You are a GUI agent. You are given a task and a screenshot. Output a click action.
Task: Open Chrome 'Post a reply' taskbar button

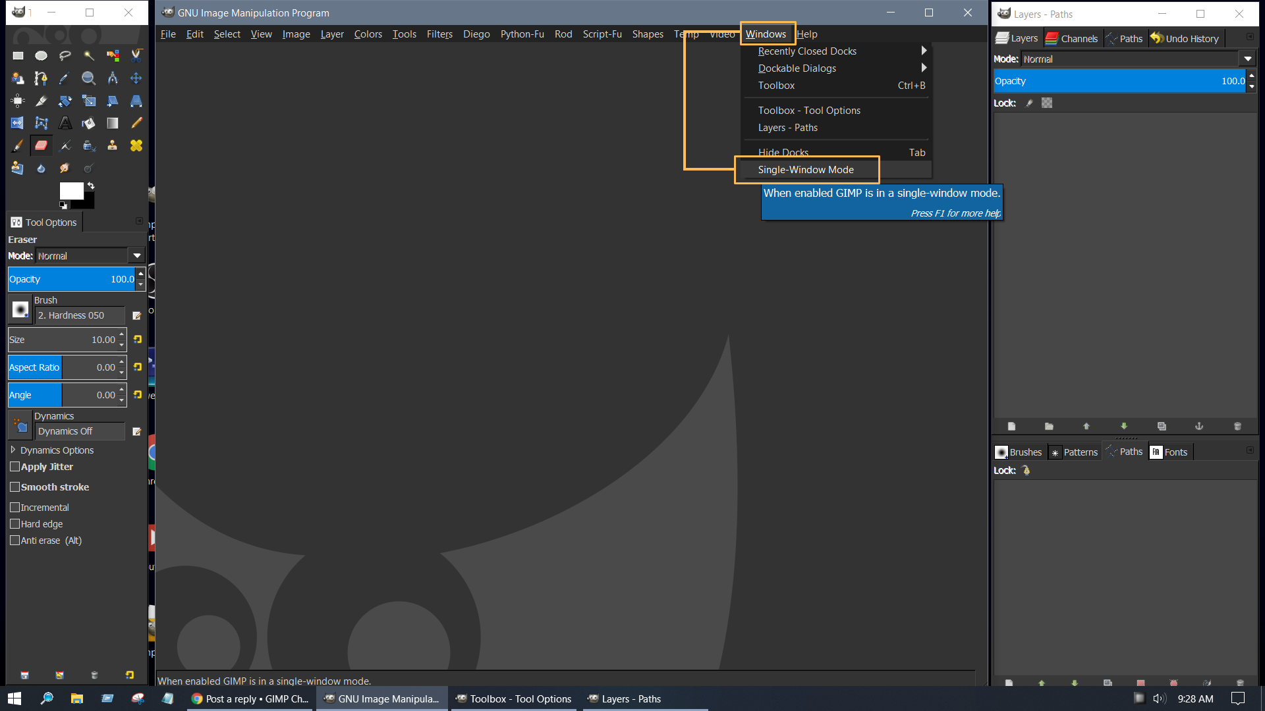(250, 699)
